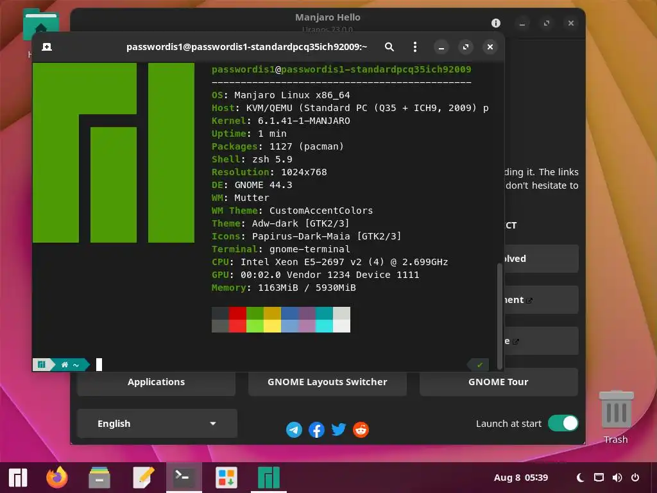
Task: Click the red color block in terminal
Action: pyautogui.click(x=237, y=313)
